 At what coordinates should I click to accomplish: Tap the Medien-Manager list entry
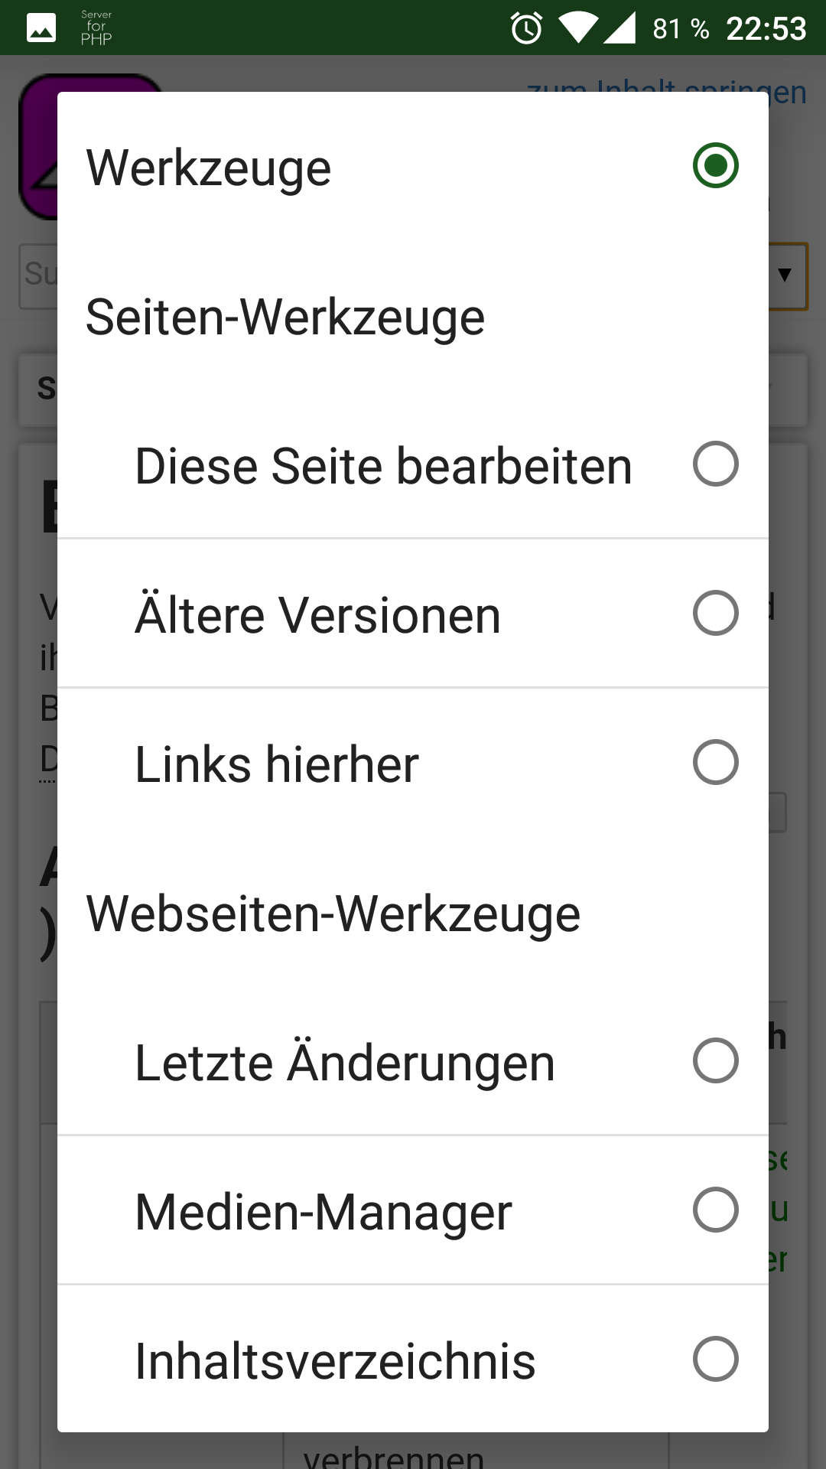(x=324, y=1212)
